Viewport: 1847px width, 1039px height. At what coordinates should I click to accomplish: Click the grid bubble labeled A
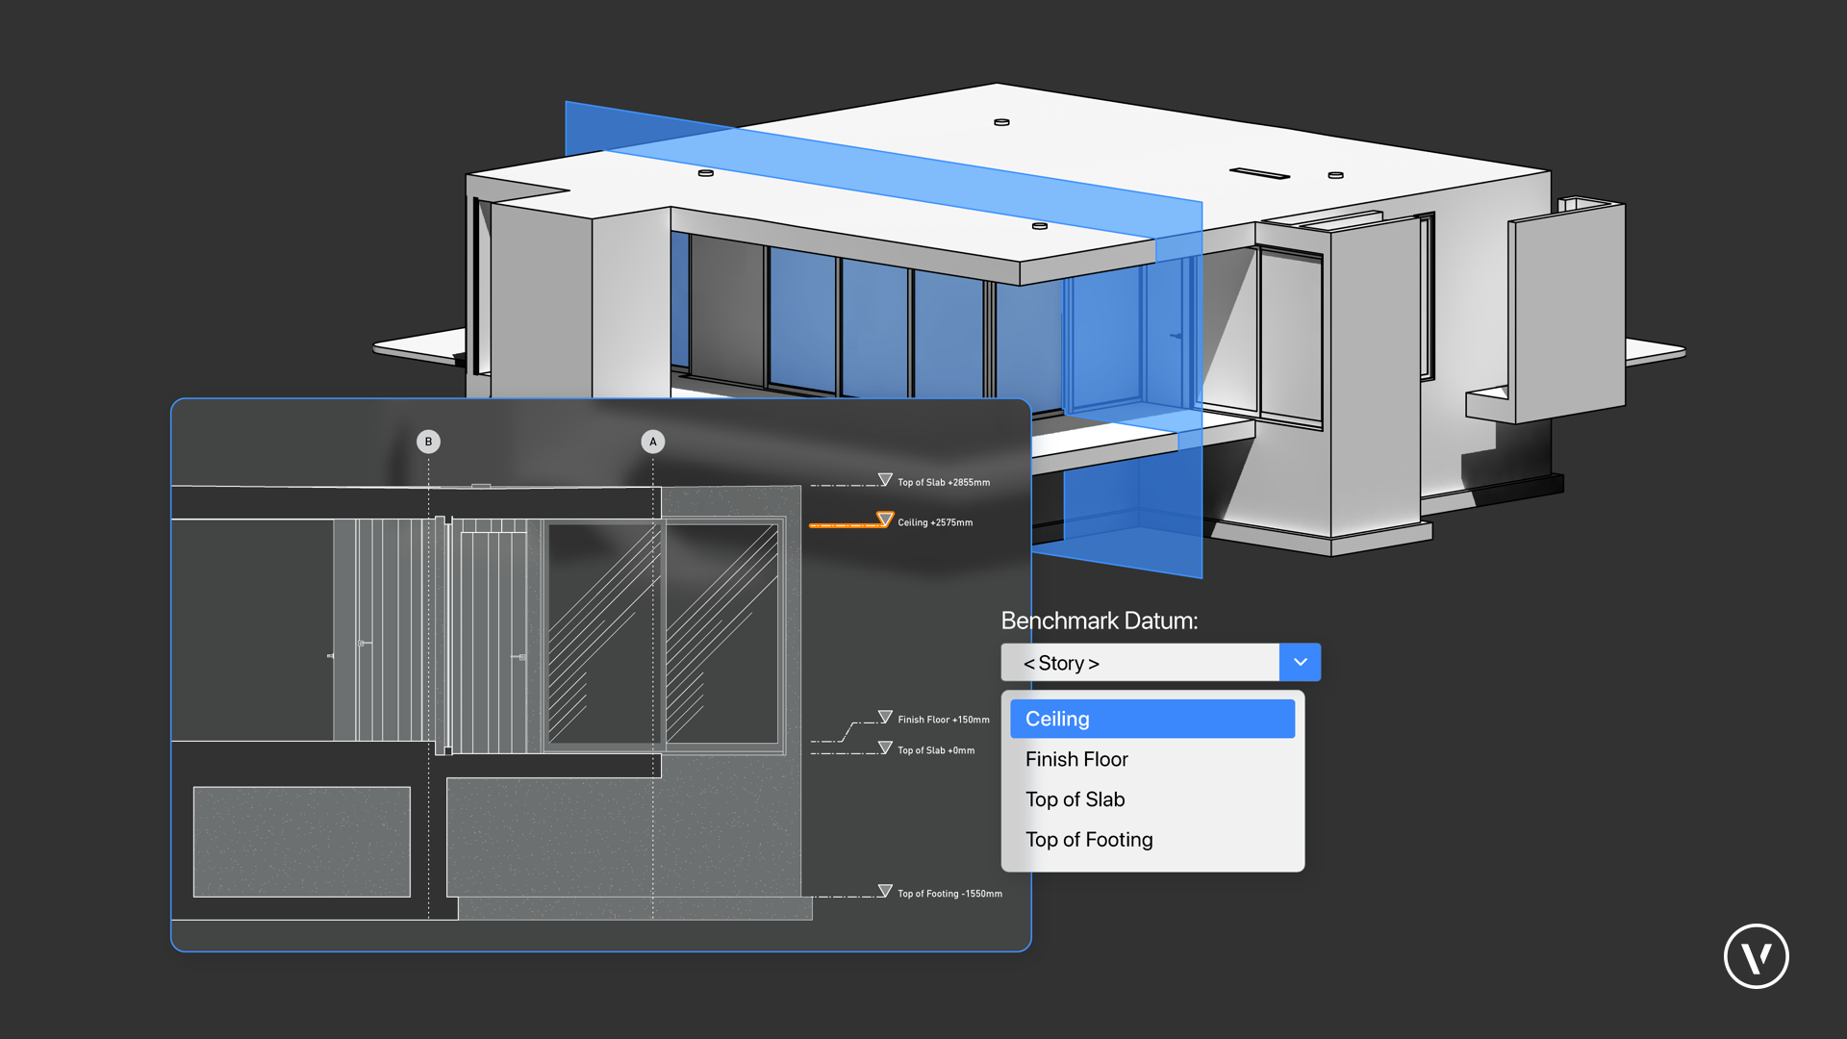point(653,442)
